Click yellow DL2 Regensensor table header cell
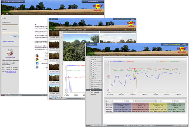Viewport: 189px width, 127px height. [158, 104]
